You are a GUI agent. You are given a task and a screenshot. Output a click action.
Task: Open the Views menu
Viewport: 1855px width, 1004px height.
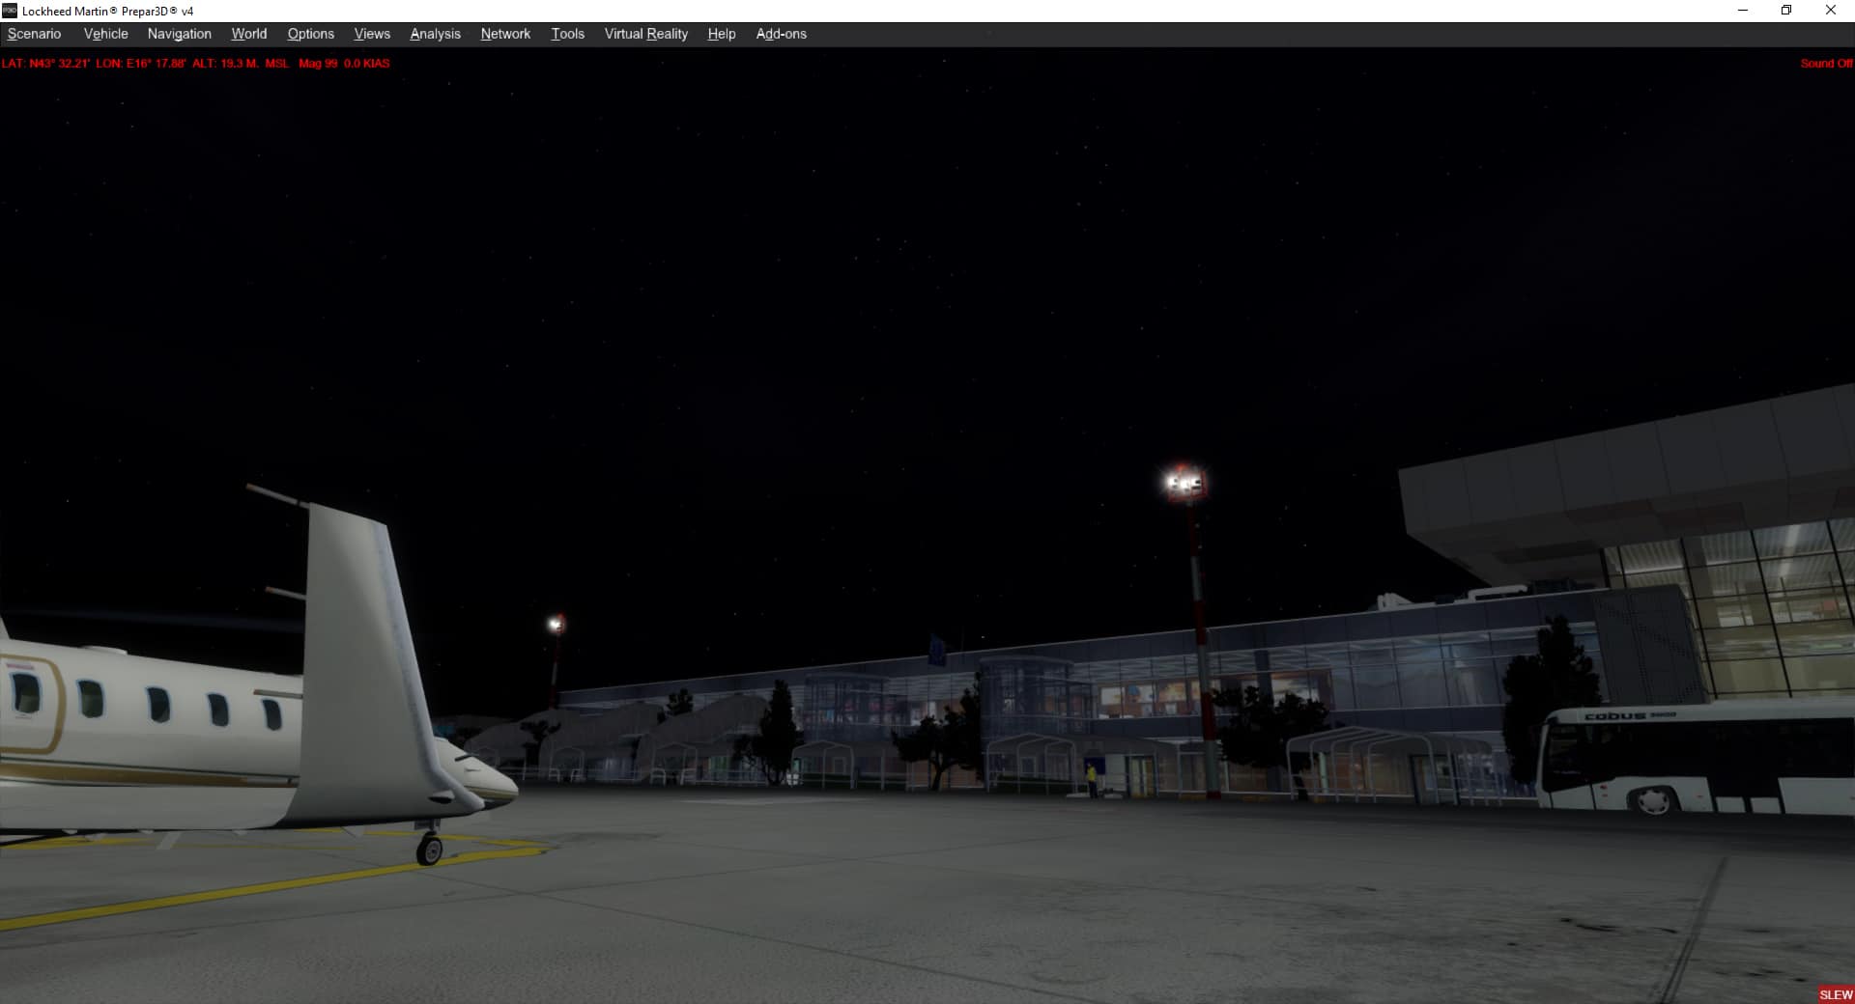point(372,34)
